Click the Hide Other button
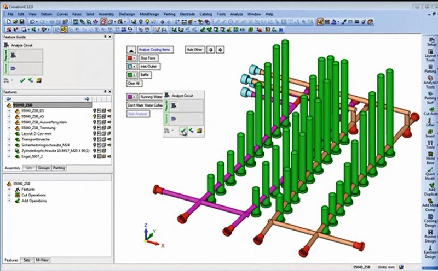Viewport: 438px width, 271px height. click(194, 50)
